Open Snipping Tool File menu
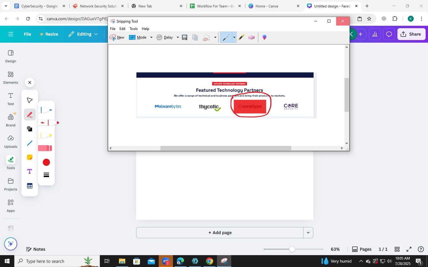Viewport: 428px width, 267px height. (113, 29)
